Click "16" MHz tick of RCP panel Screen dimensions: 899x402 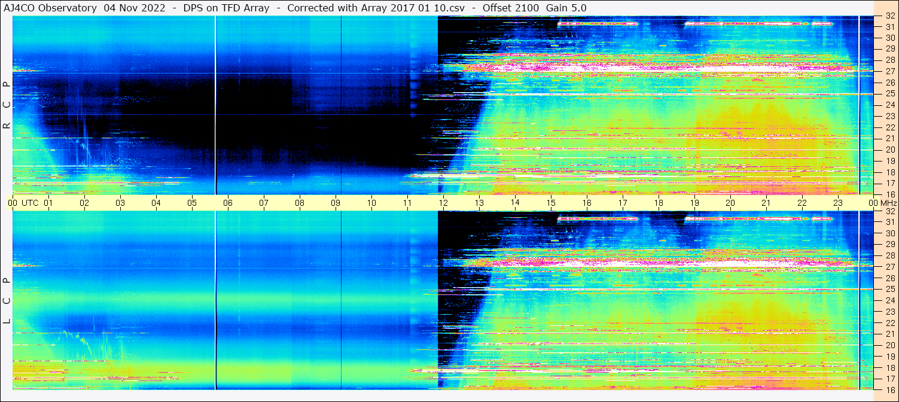coord(890,194)
